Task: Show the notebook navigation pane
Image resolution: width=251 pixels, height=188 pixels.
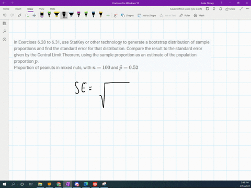Action: 5,23
